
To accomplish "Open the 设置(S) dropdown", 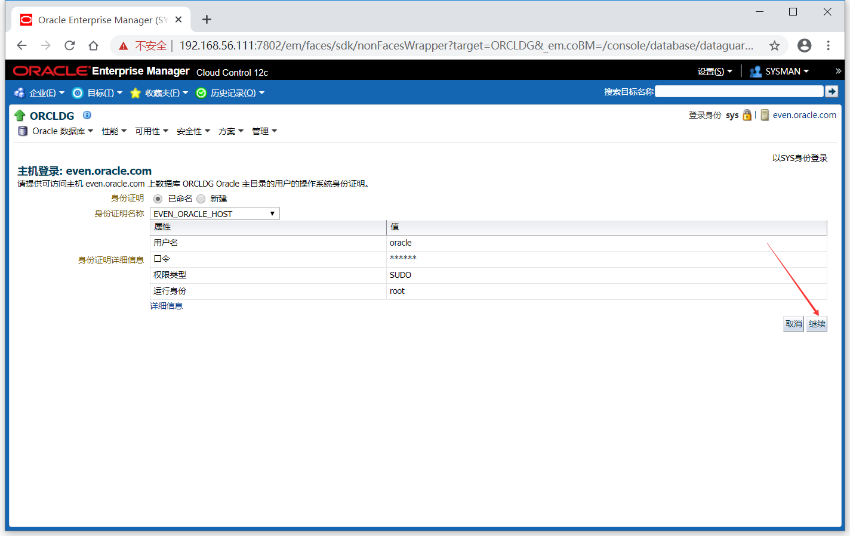I will pos(715,72).
